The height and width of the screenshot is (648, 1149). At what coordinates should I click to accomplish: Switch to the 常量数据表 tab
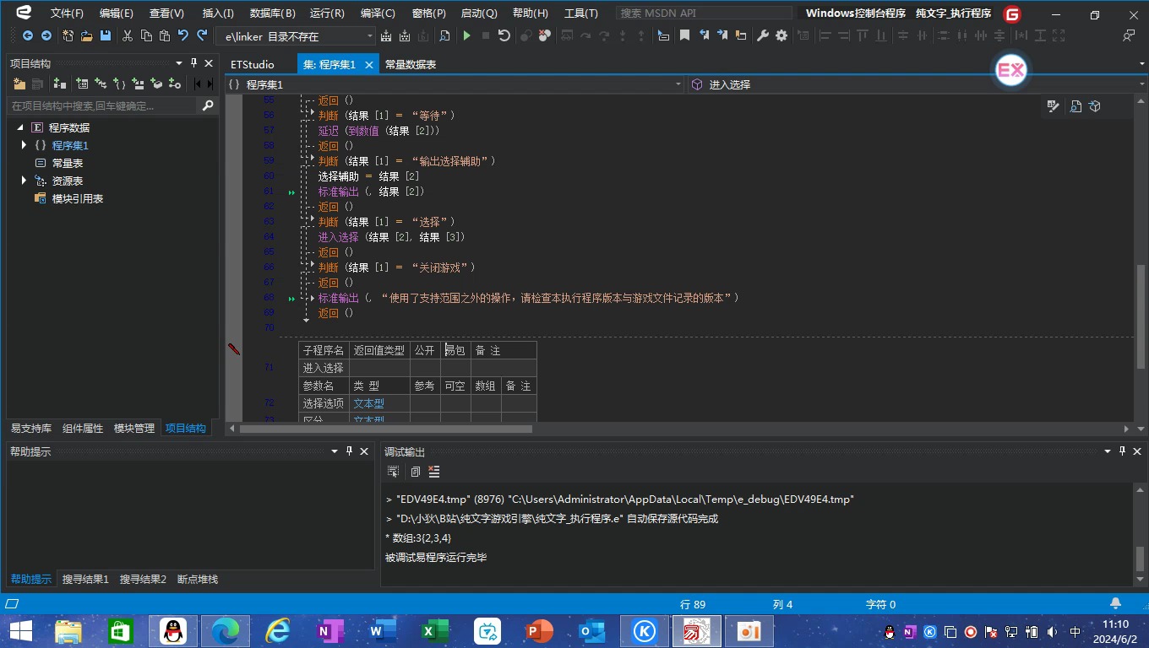tap(411, 64)
